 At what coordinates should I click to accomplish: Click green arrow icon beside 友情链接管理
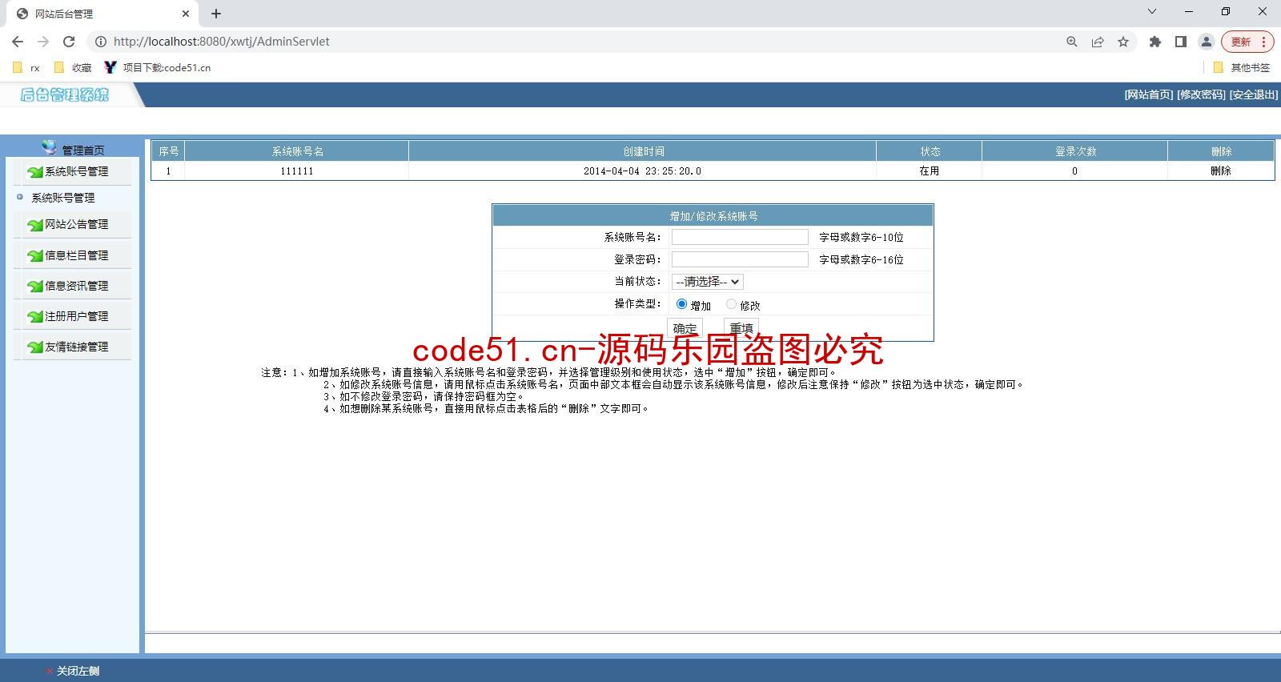[35, 347]
